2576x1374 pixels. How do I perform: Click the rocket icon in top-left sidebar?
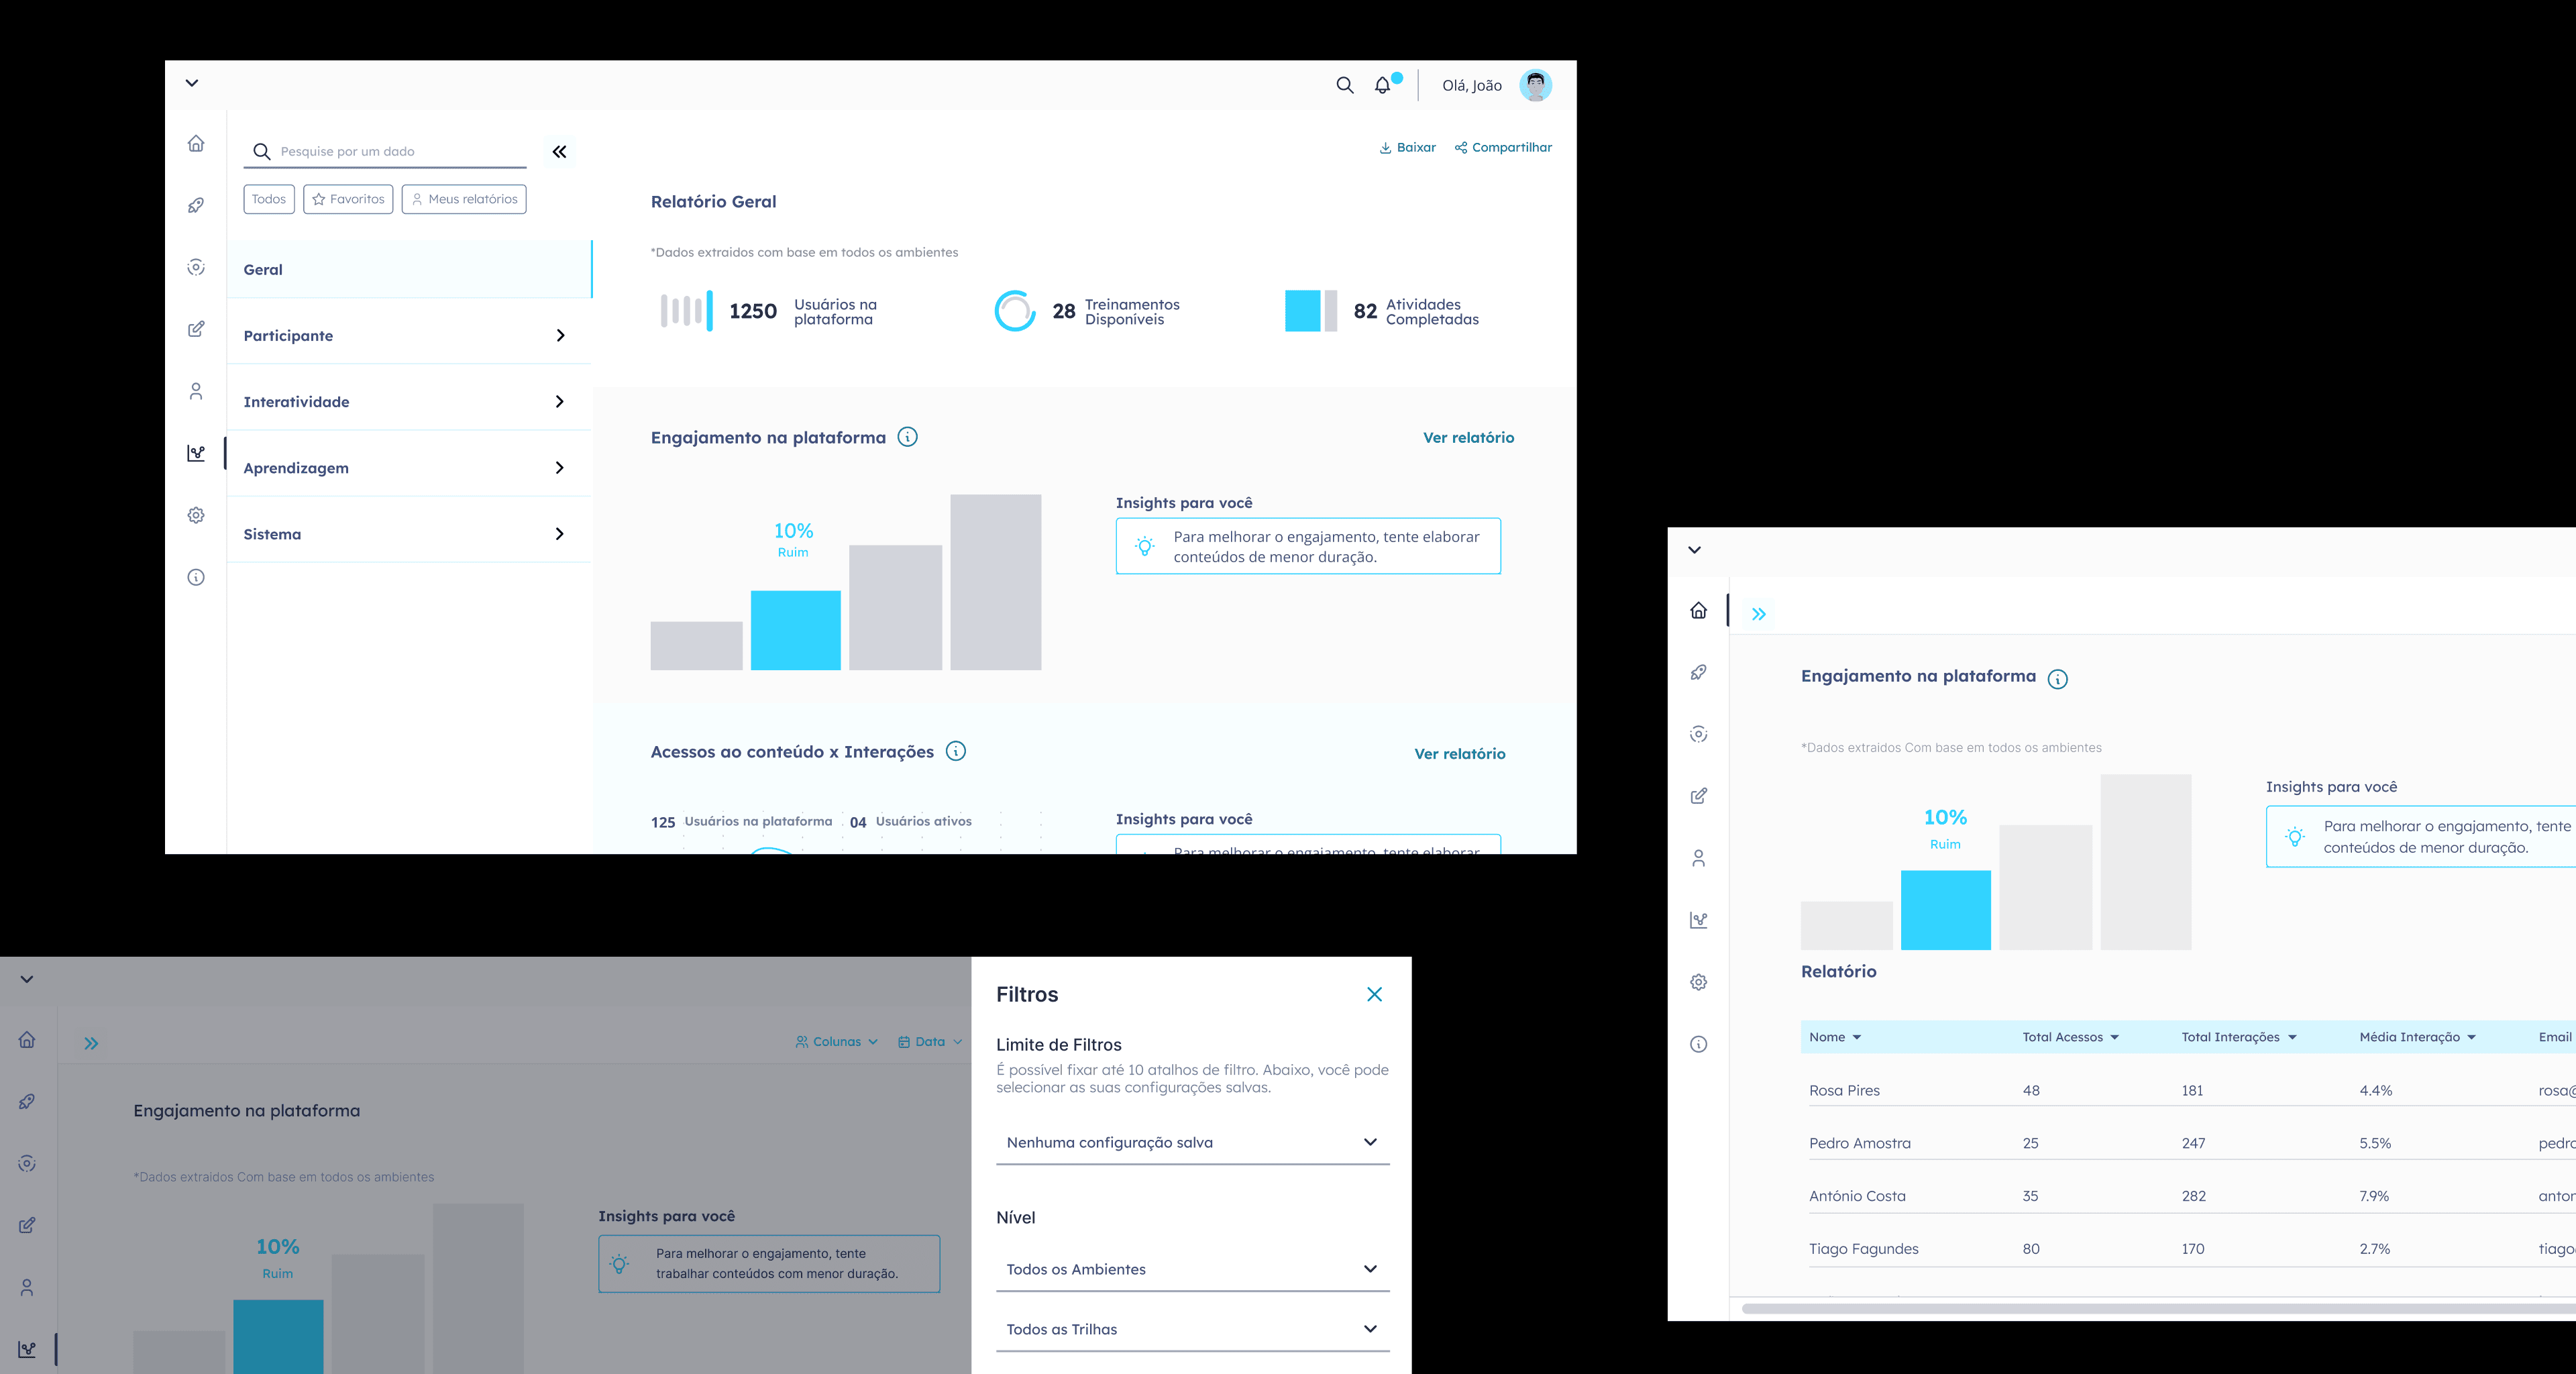click(196, 205)
